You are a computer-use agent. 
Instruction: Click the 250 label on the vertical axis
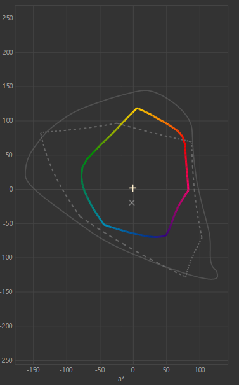(8, 18)
